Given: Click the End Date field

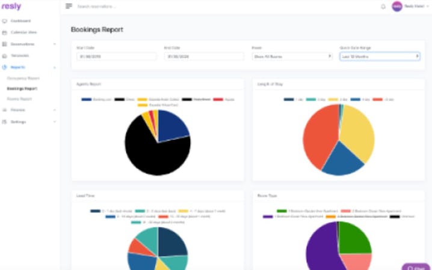Looking at the screenshot, I should (x=204, y=56).
